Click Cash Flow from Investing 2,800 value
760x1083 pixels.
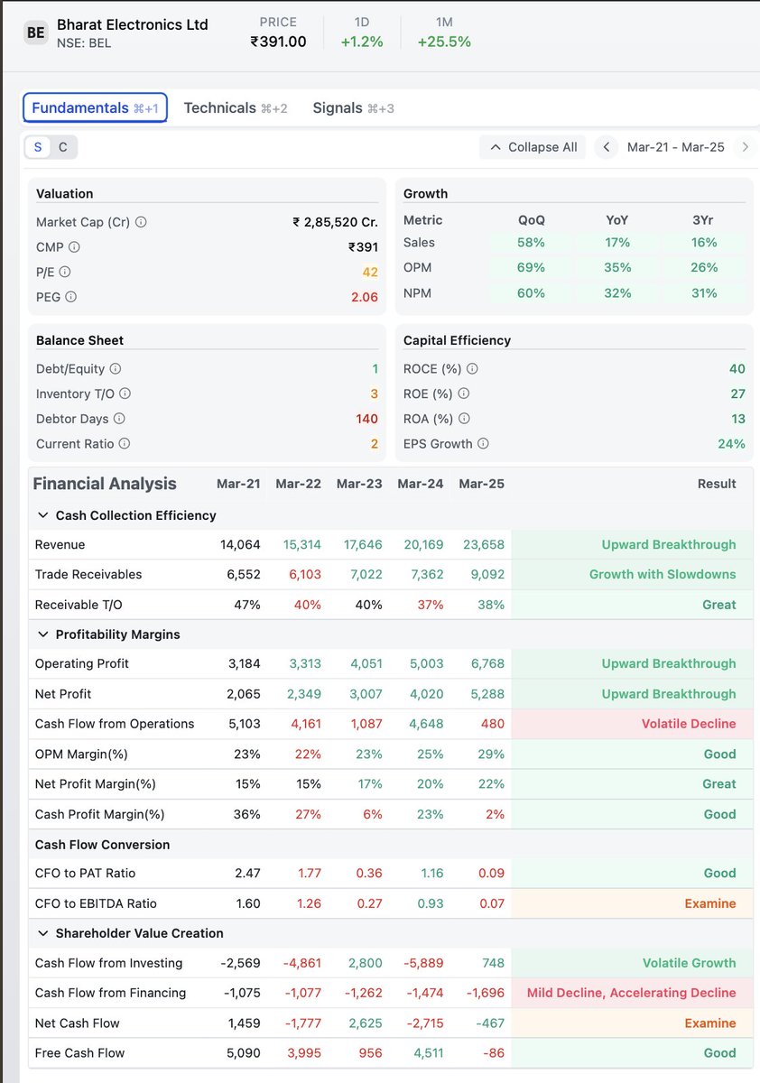tap(364, 963)
